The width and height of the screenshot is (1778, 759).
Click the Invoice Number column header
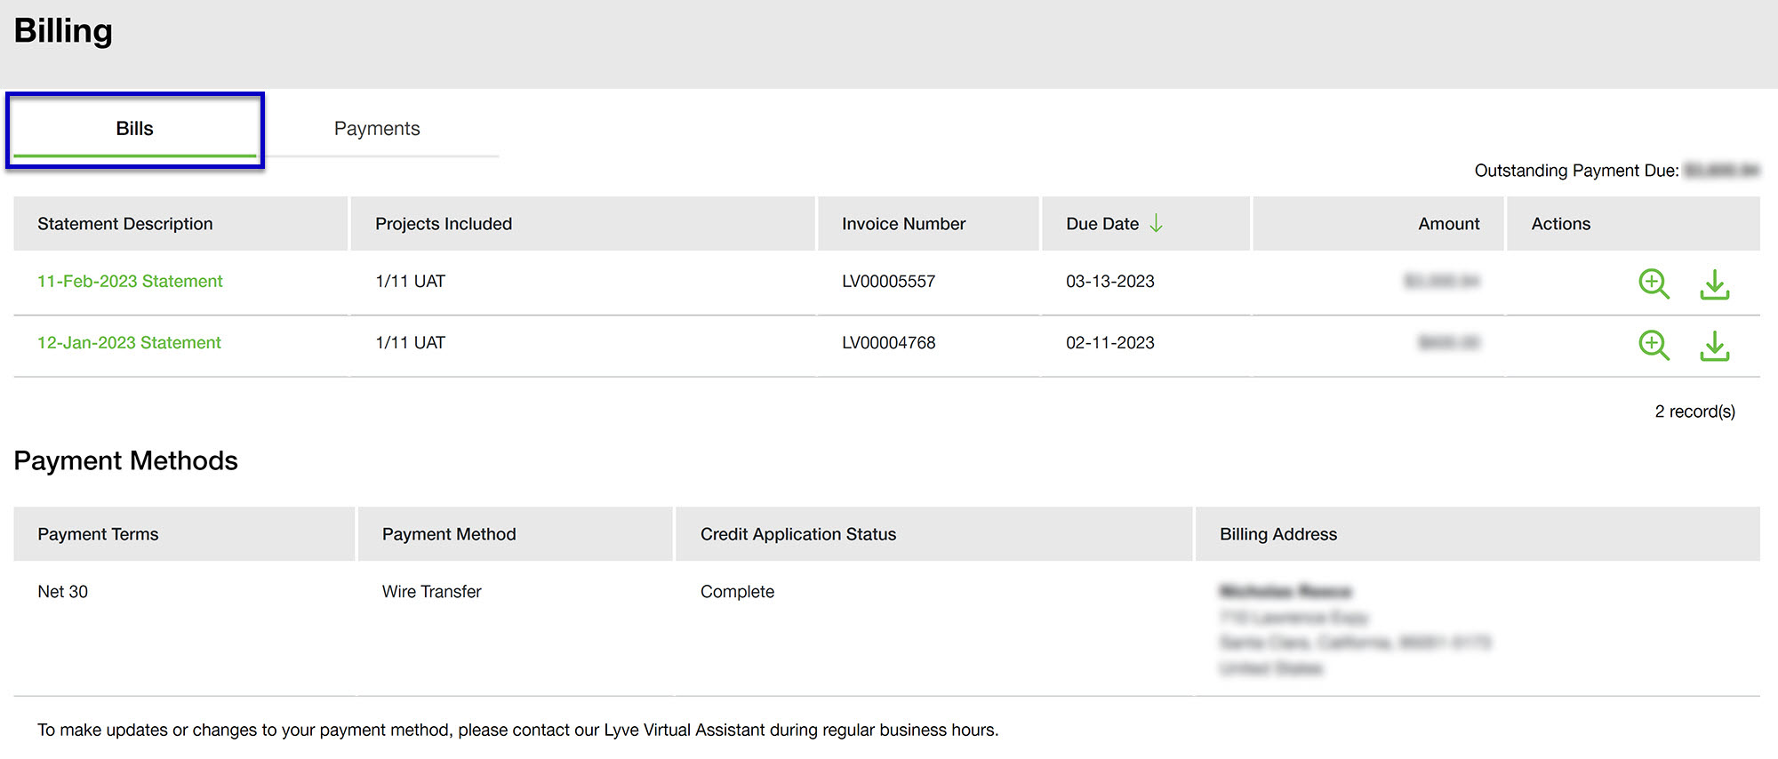point(903,224)
